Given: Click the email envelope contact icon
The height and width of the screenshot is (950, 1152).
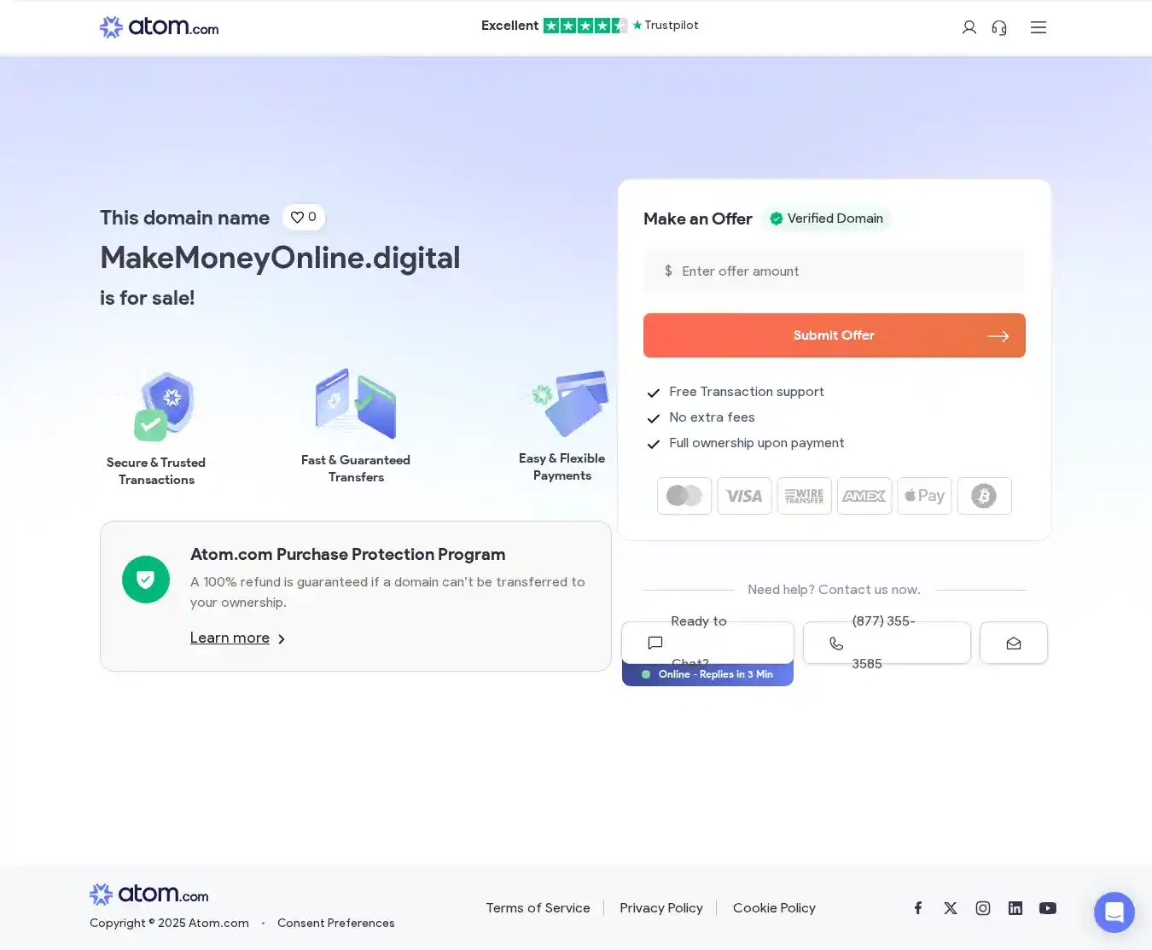Looking at the screenshot, I should (x=1013, y=643).
